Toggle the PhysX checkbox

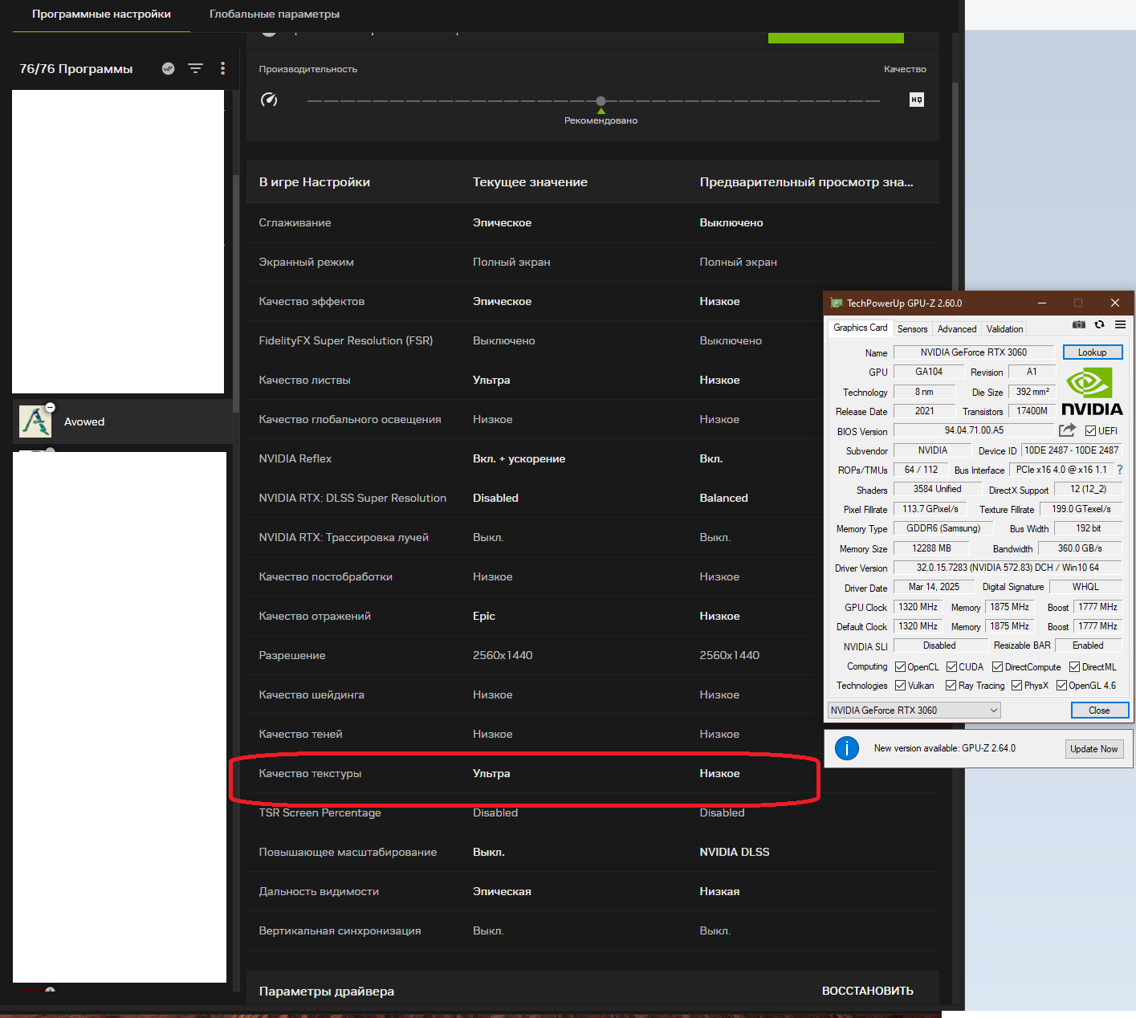point(1017,686)
